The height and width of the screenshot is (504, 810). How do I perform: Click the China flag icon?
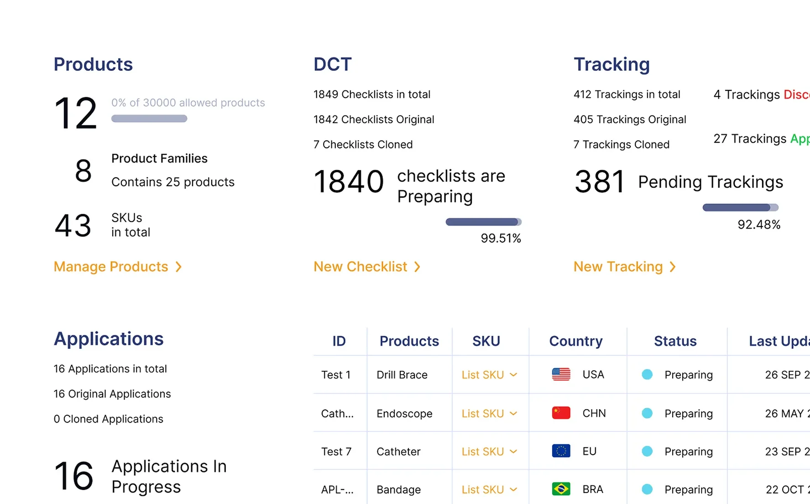(x=561, y=413)
